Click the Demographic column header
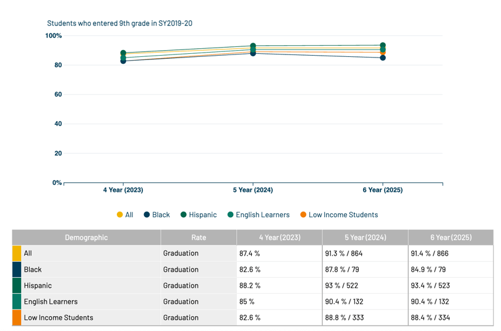The width and height of the screenshot is (501, 331). tap(86, 238)
